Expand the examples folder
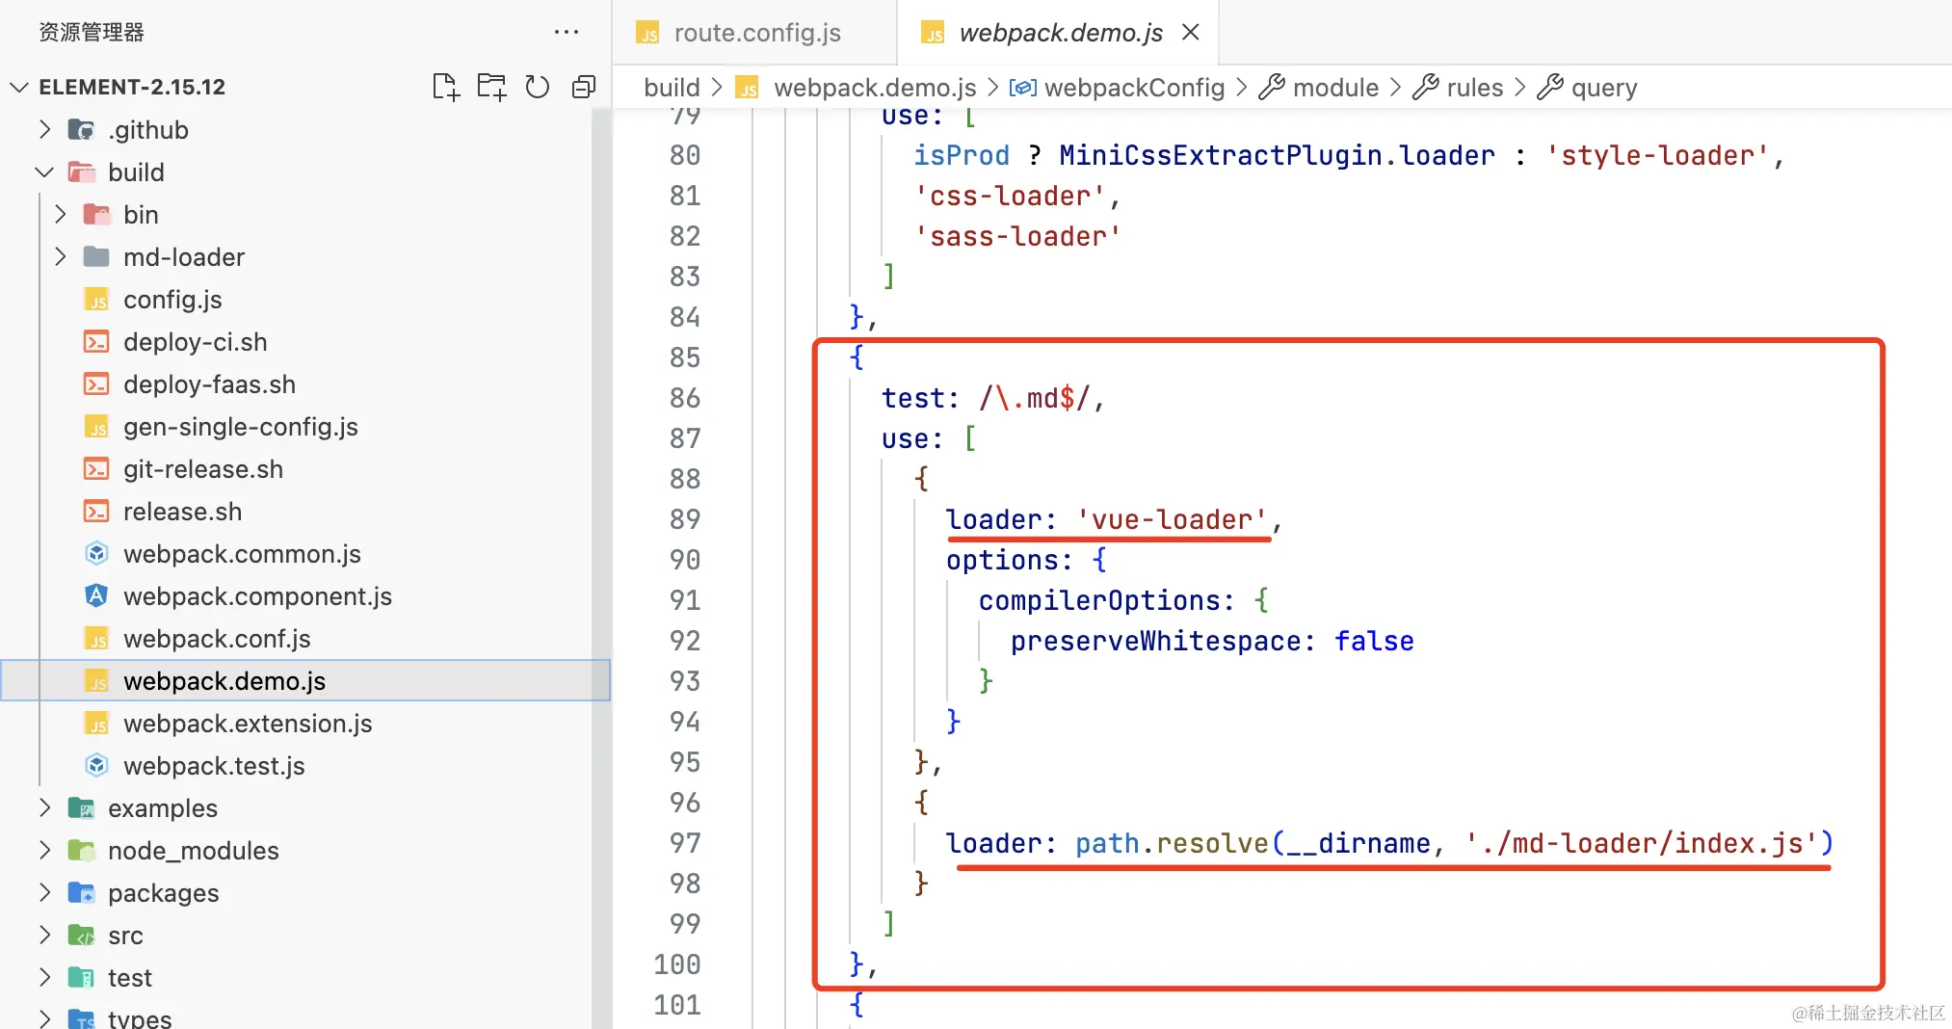Image resolution: width=1952 pixels, height=1029 pixels. click(44, 807)
